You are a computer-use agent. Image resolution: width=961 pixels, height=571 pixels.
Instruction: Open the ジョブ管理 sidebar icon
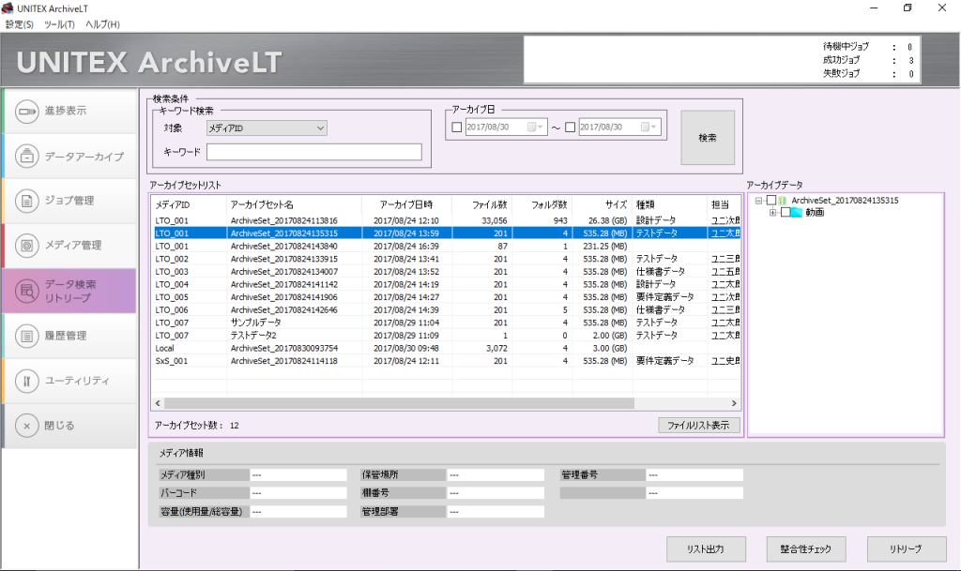(x=27, y=201)
